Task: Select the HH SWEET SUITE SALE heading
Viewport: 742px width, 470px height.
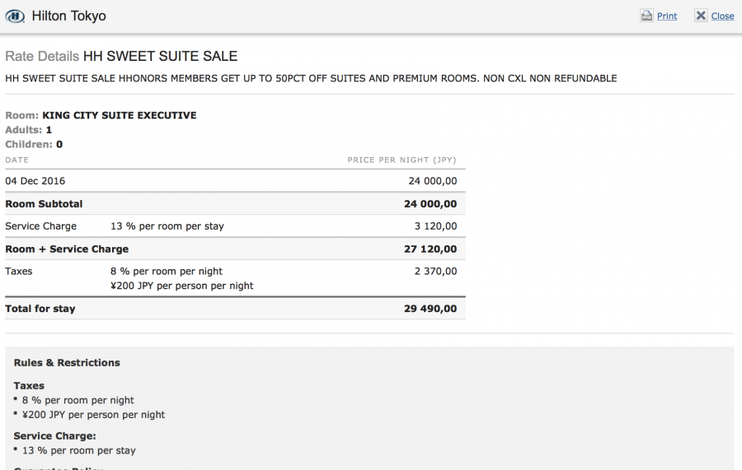Action: click(160, 57)
